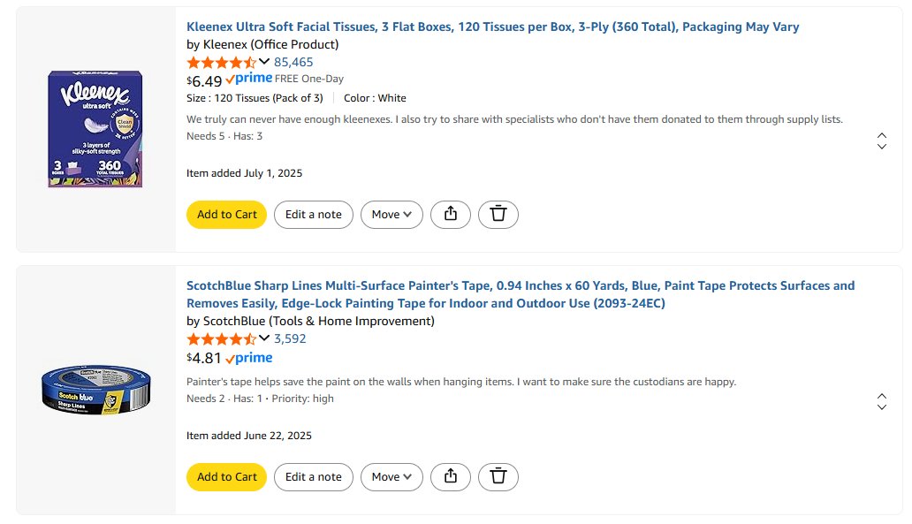Open the Move dropdown for ScotchBlue tape
This screenshot has height=524, width=912.
[x=391, y=477]
